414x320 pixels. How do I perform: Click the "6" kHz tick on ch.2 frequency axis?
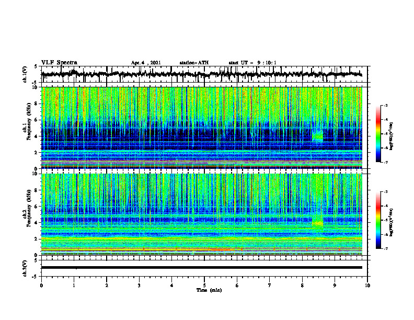point(36,207)
